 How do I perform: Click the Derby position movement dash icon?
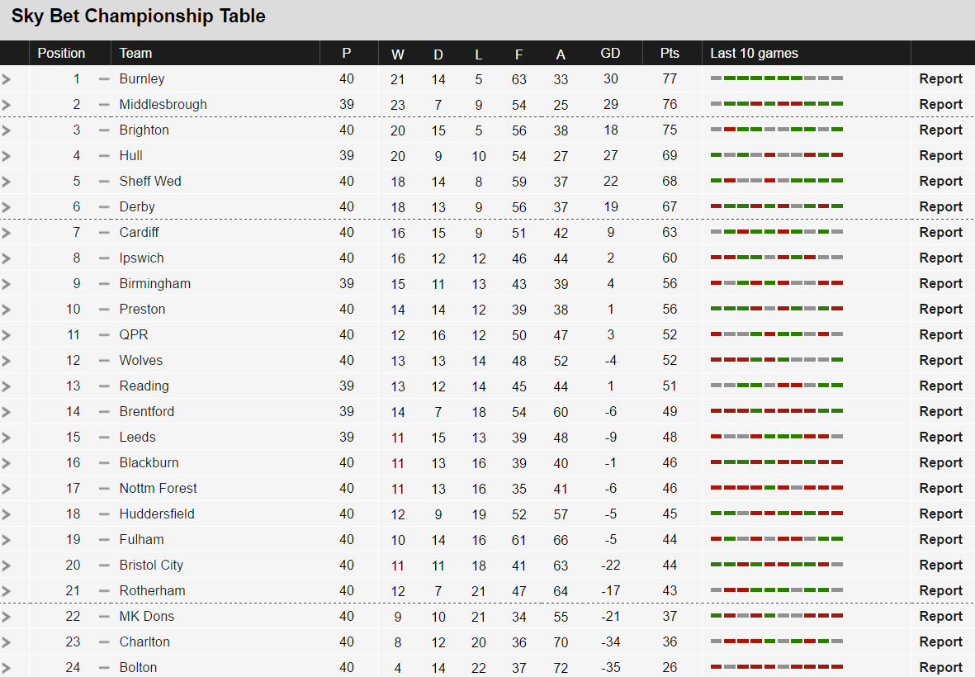click(x=104, y=207)
